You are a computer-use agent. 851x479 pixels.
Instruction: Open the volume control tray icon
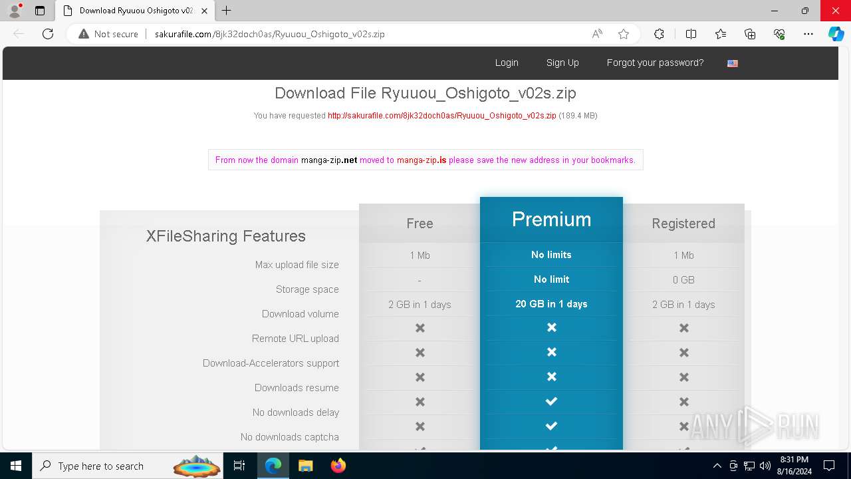tap(765, 466)
